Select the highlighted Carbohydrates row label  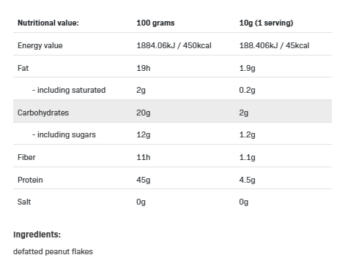pos(43,113)
